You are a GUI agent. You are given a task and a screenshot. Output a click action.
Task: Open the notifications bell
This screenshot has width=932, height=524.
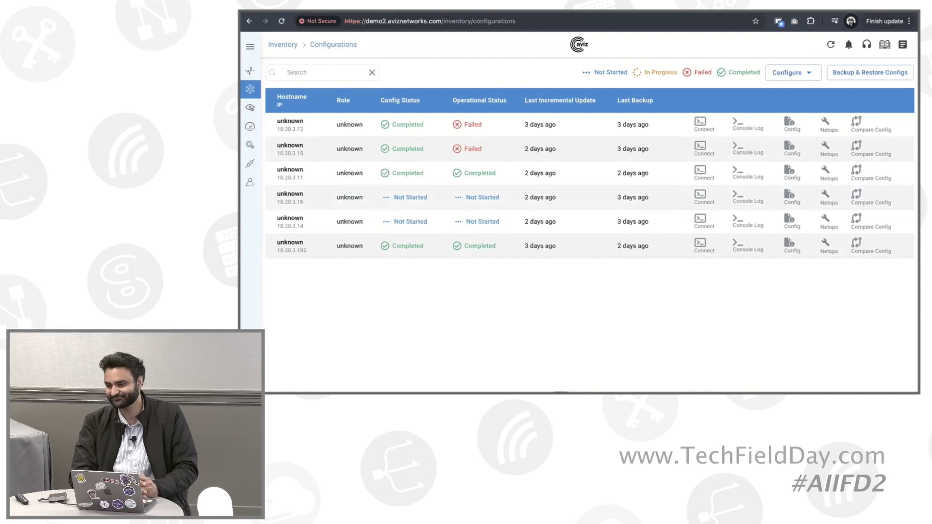click(x=849, y=44)
